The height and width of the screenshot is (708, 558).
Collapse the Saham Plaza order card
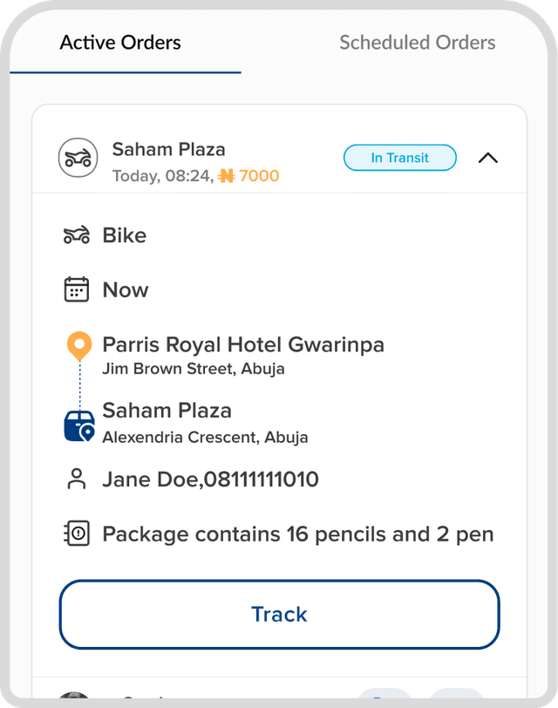[488, 158]
